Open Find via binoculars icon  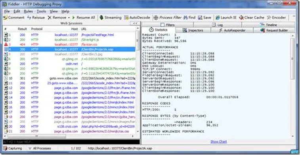185,17
